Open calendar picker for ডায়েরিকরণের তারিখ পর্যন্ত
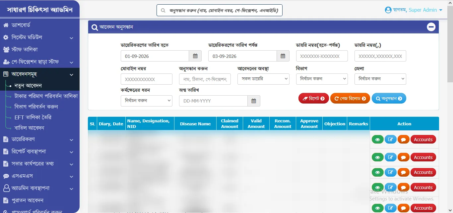Viewport: 453px width, 213px height. pos(283,56)
